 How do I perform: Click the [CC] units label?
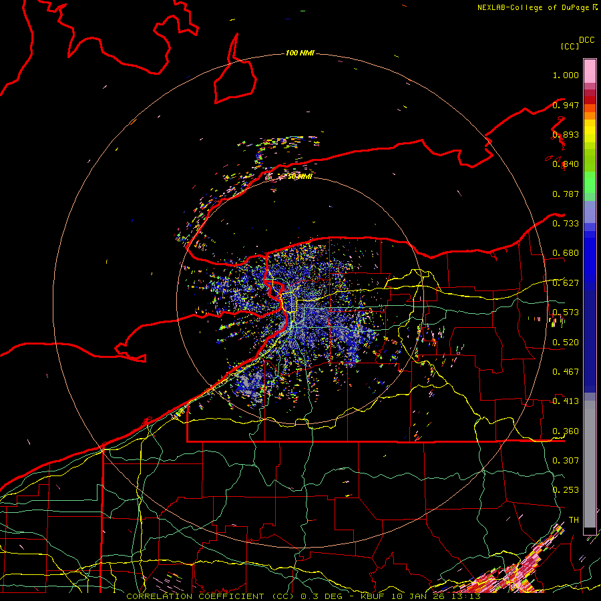(x=570, y=46)
